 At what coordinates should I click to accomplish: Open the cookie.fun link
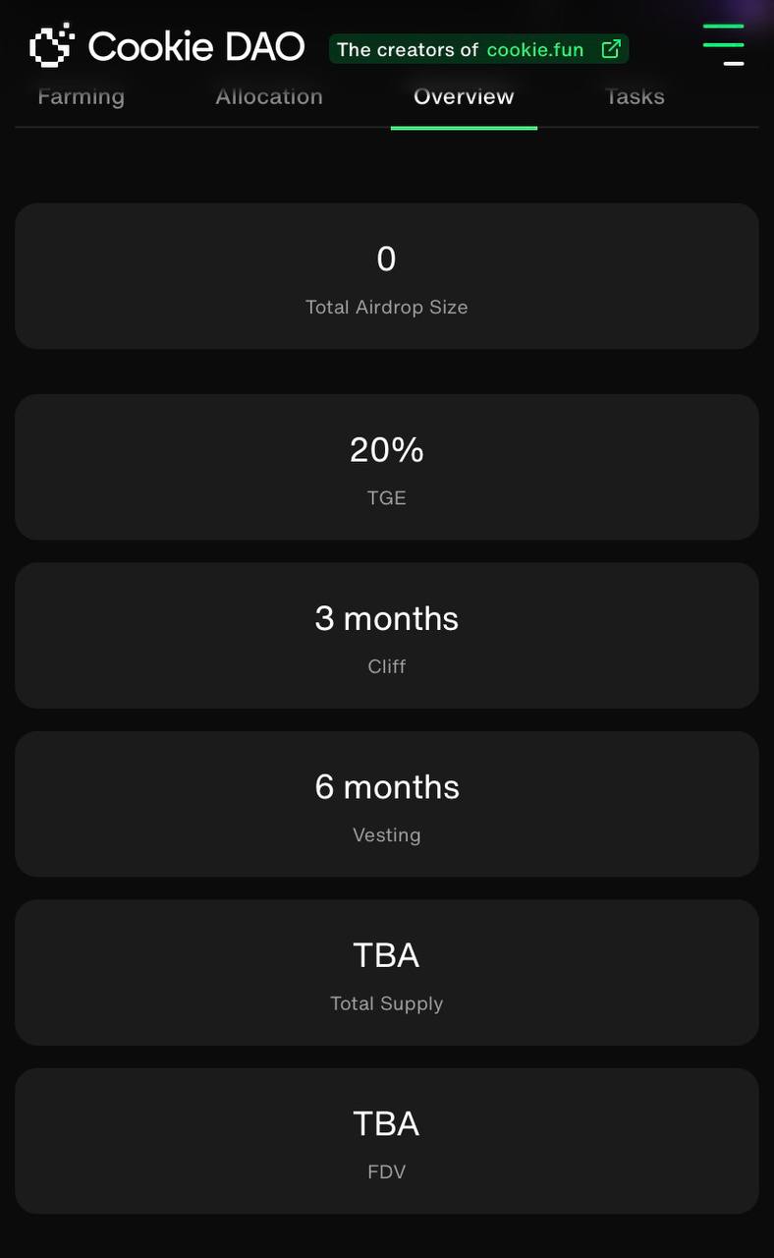pyautogui.click(x=535, y=49)
